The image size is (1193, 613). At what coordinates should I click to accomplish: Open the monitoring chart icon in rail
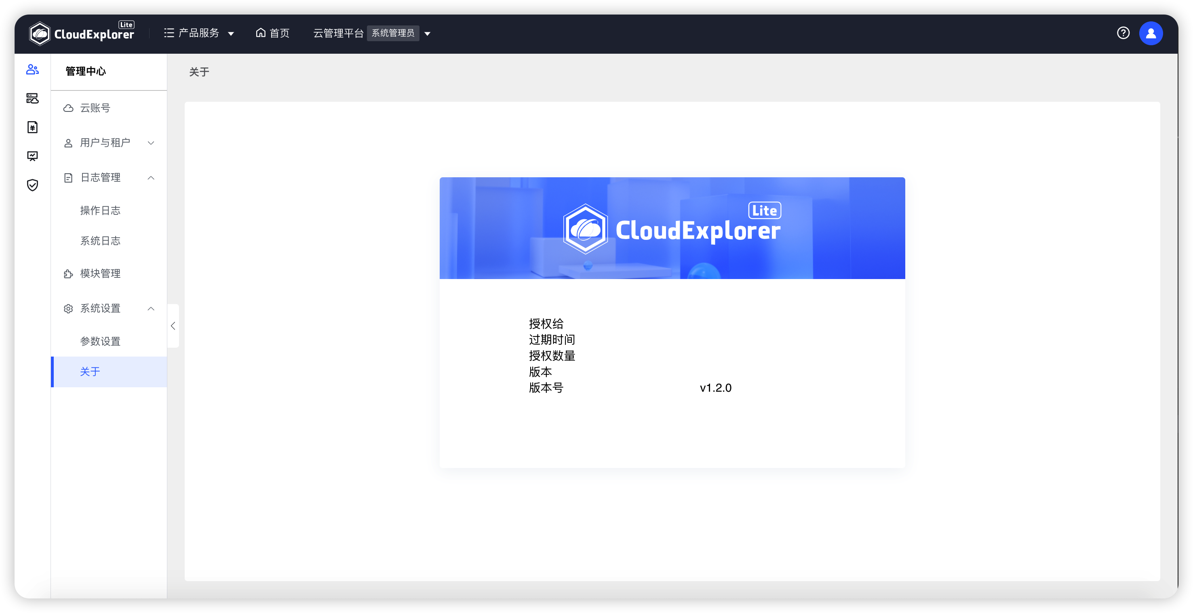coord(32,156)
